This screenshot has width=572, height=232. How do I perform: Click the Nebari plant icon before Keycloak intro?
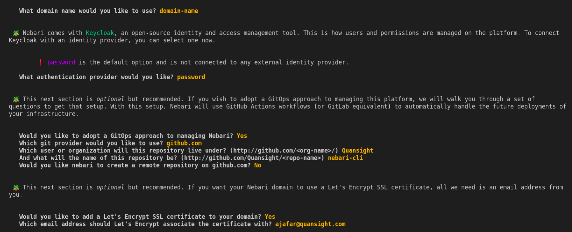click(16, 33)
